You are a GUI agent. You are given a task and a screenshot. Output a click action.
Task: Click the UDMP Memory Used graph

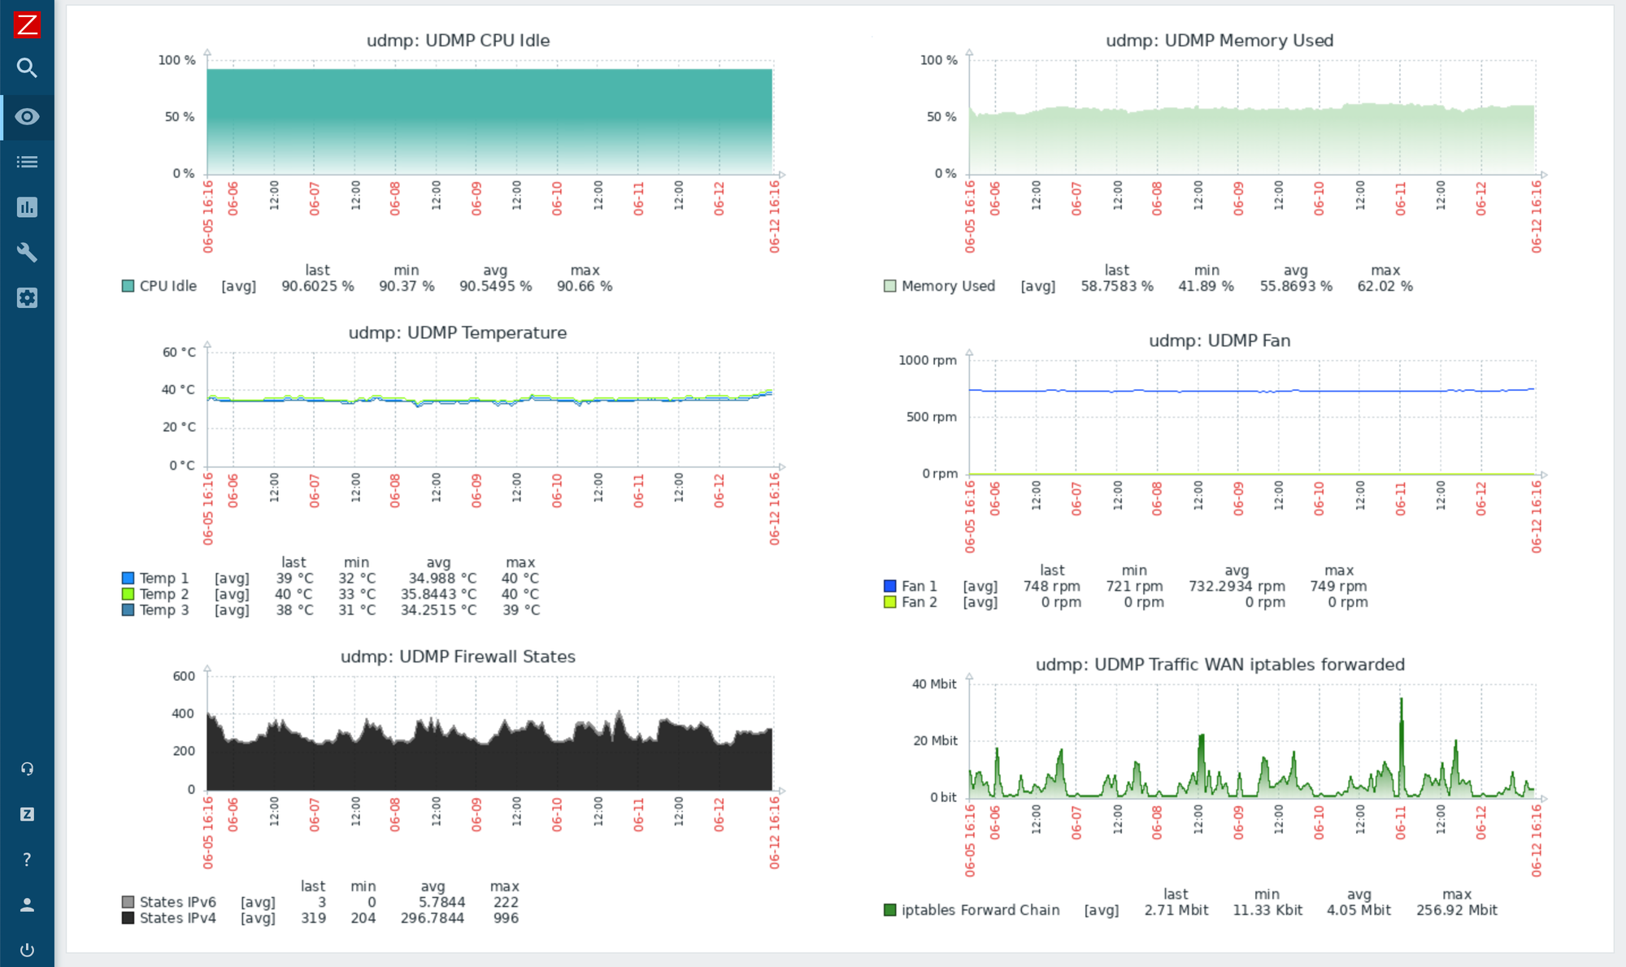[1251, 122]
